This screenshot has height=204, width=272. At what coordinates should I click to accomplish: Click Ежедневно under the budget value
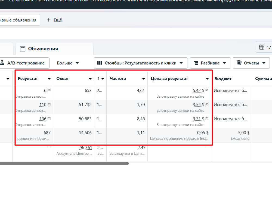[240, 139]
